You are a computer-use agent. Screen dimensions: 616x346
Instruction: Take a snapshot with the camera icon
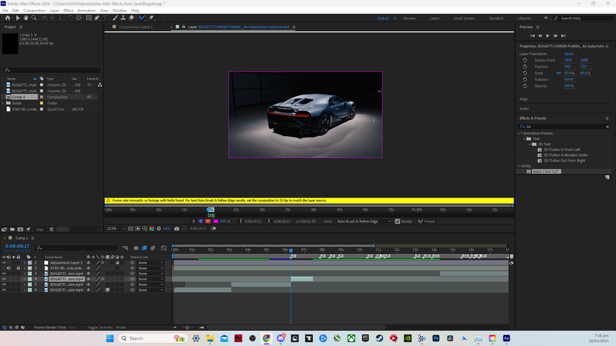click(177, 228)
